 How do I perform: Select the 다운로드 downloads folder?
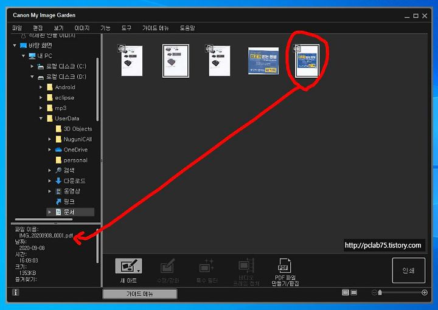tap(71, 181)
